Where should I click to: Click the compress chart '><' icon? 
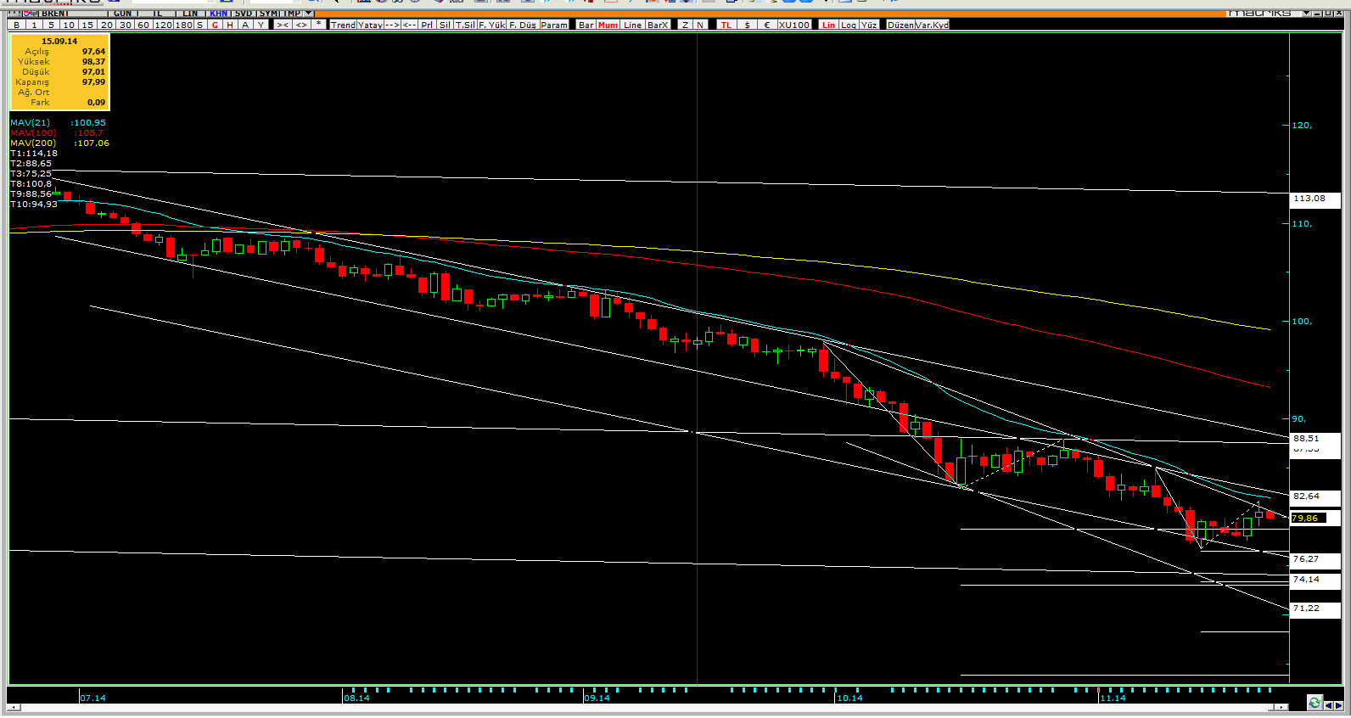click(x=283, y=25)
